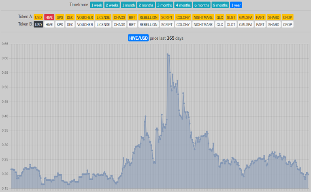This screenshot has height=192, width=311.
Task: Use GLX as Token A
Action: pos(220,17)
